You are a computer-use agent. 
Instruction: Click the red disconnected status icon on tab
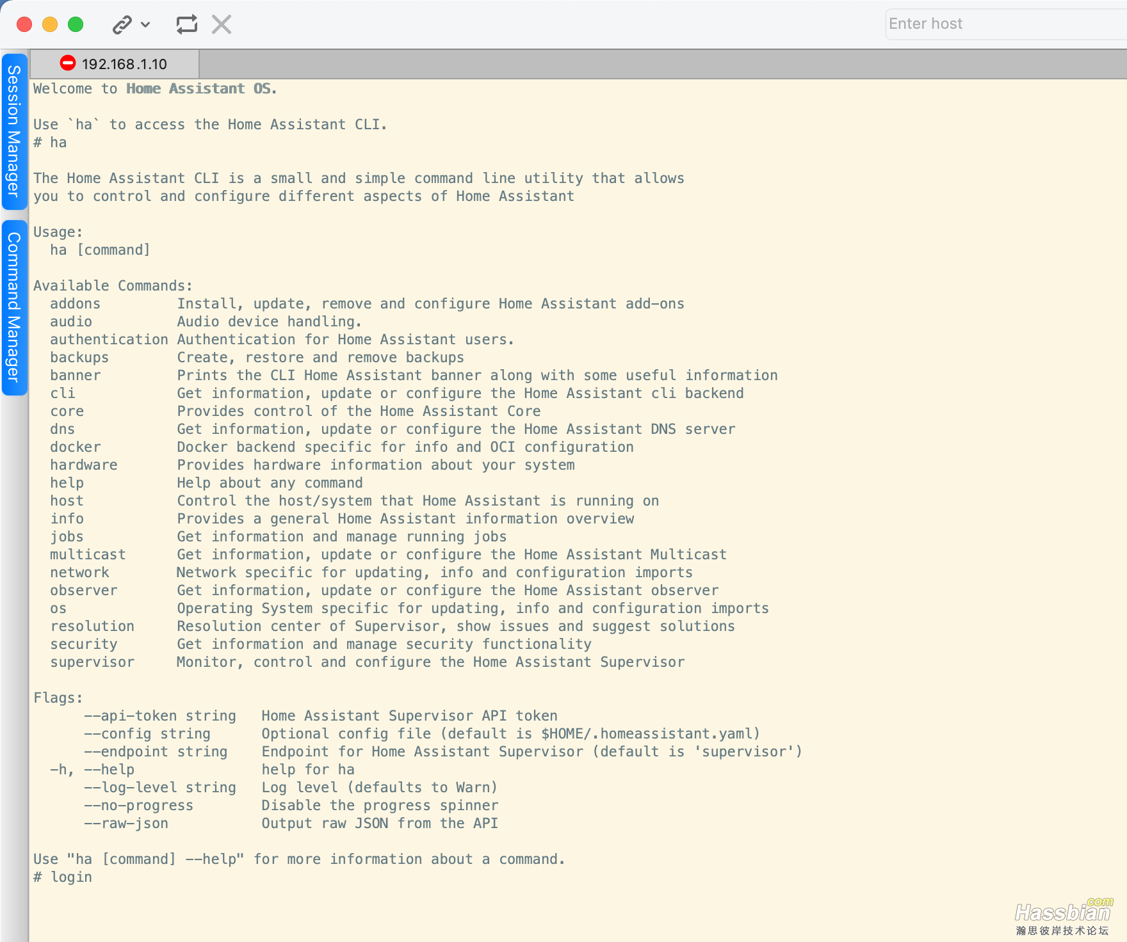(x=68, y=63)
